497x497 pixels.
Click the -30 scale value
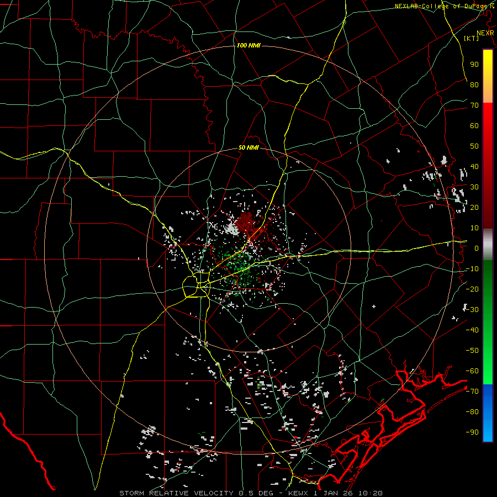[472, 310]
